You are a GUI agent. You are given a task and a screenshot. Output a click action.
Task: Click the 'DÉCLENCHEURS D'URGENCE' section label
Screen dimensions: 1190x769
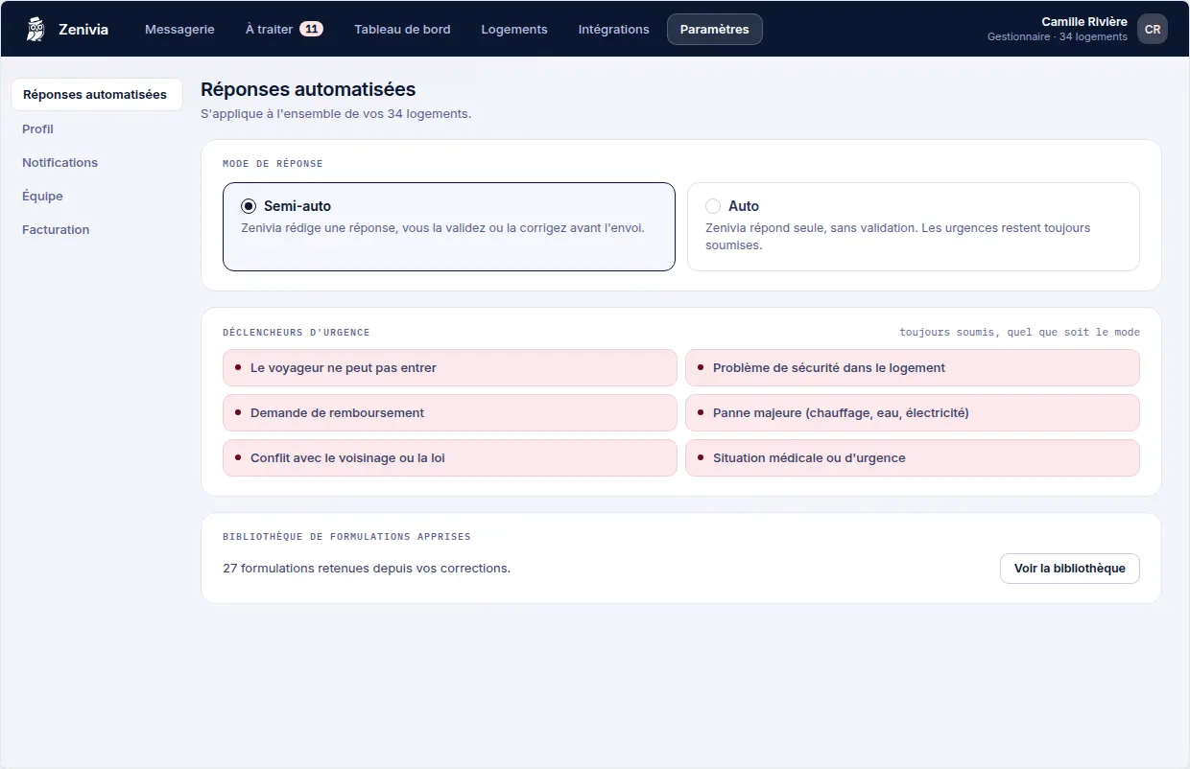[x=296, y=333]
